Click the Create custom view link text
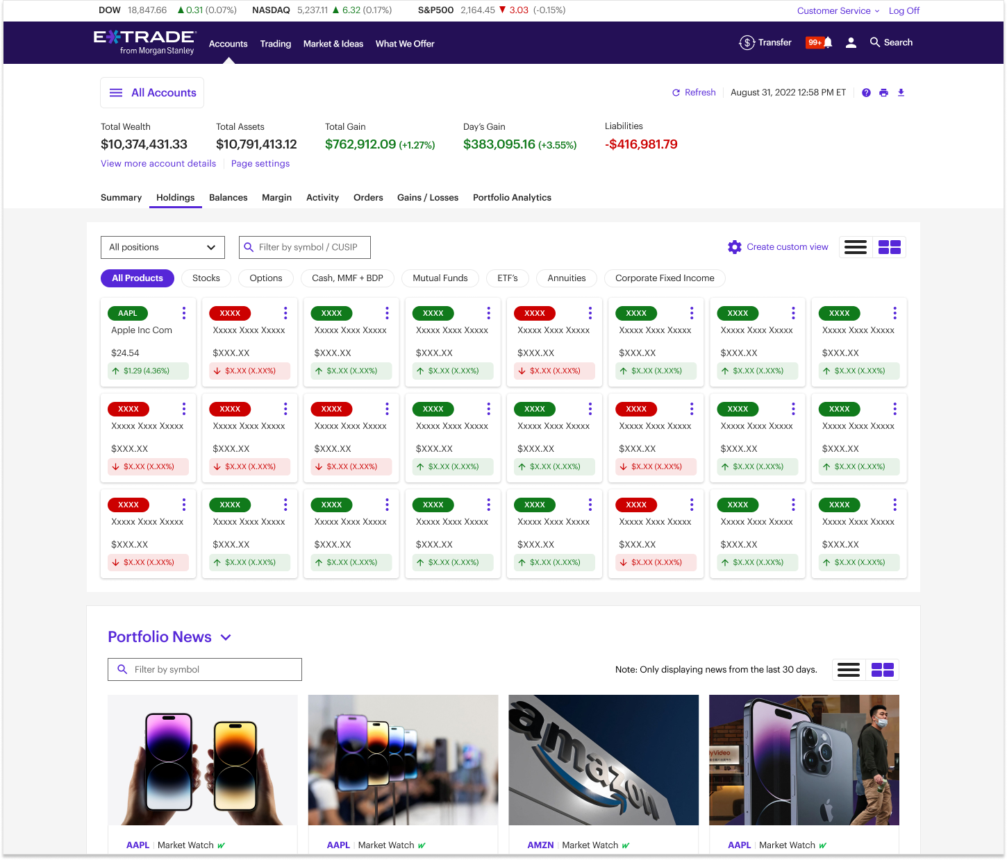Viewport: 1007px width, 860px height. [x=788, y=247]
